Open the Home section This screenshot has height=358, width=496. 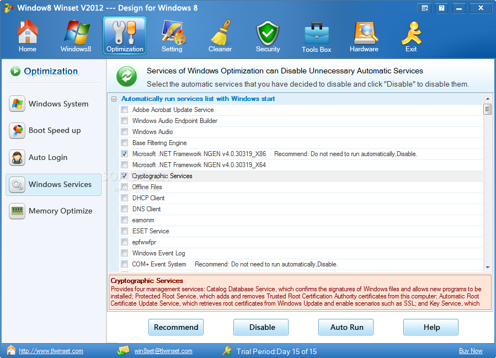pos(28,36)
